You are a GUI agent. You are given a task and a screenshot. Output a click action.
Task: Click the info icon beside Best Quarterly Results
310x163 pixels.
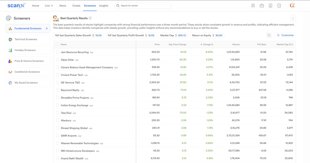(90, 18)
